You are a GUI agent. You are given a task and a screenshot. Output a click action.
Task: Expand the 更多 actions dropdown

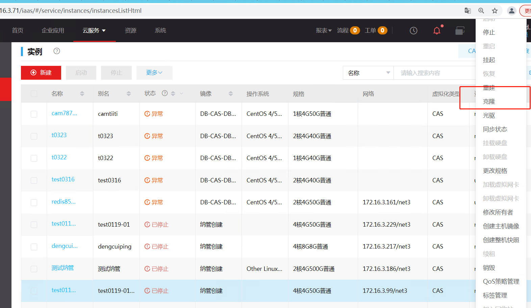(154, 73)
